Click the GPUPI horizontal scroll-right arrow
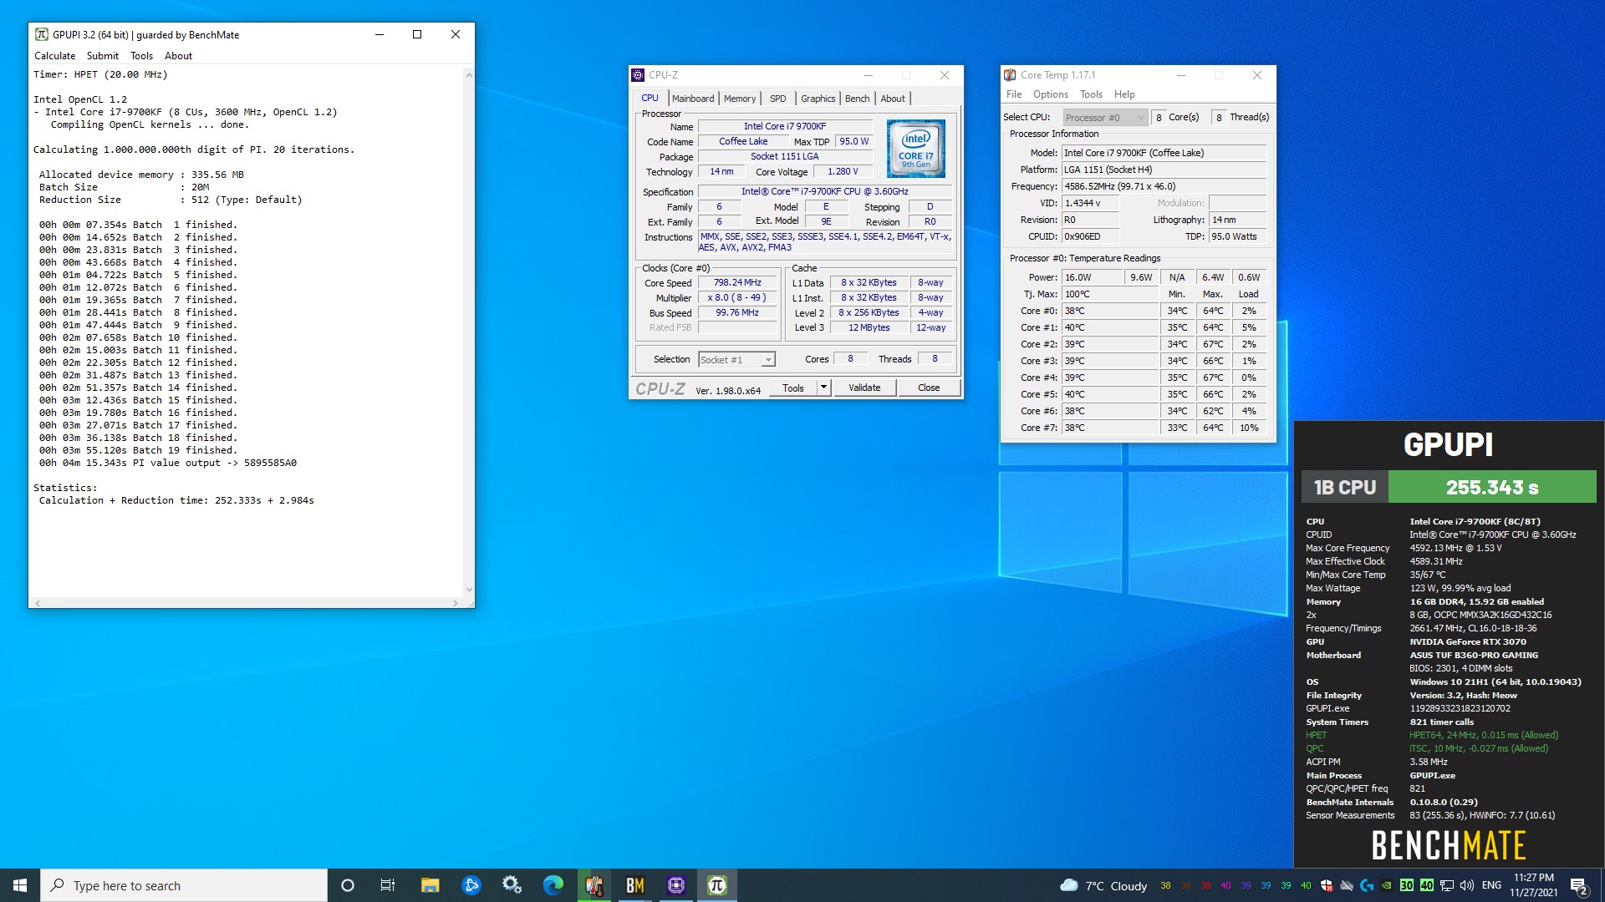This screenshot has width=1605, height=902. tap(455, 602)
